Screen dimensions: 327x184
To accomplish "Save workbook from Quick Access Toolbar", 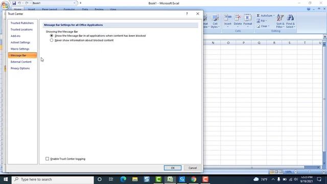I will 14,3.
